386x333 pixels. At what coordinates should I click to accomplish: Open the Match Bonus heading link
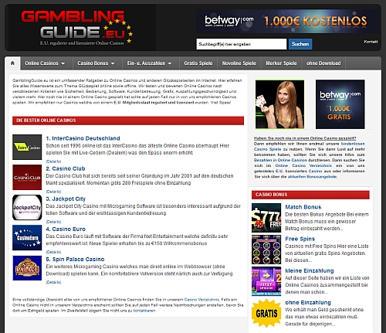point(303,207)
